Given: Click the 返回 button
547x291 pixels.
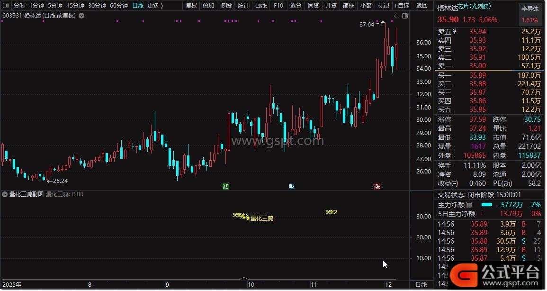Looking at the screenshot, I should [x=421, y=6].
